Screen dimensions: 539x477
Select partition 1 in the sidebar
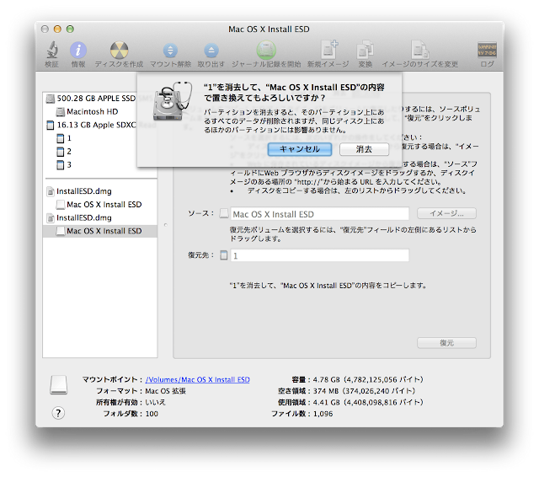coord(64,138)
